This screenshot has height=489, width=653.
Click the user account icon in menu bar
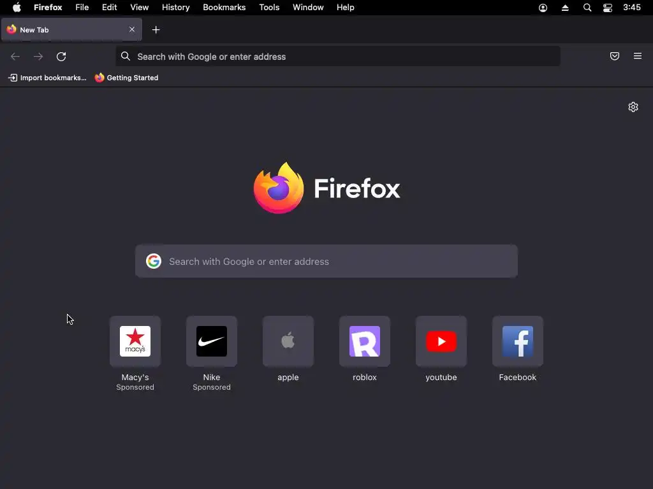point(543,8)
